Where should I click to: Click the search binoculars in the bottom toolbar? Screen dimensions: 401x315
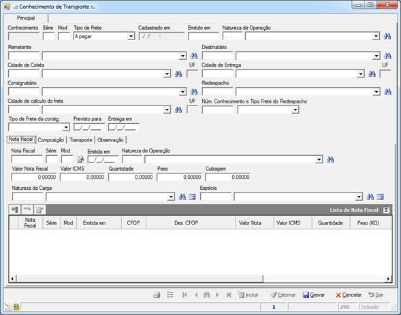coord(206,295)
